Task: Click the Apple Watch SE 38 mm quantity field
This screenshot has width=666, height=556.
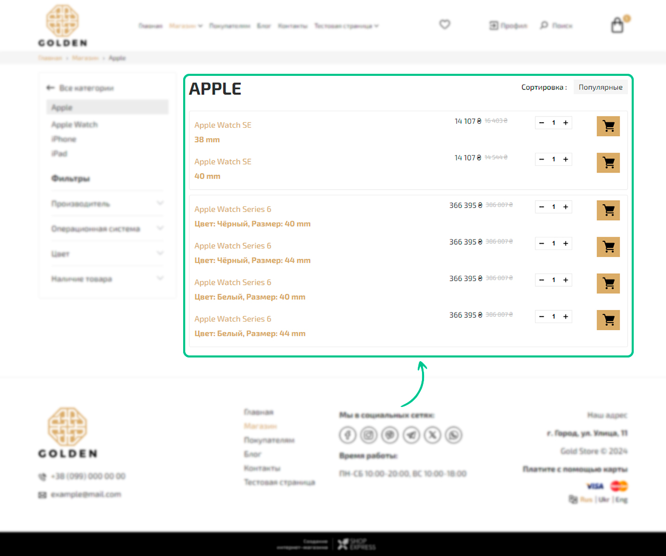Action: coord(554,123)
